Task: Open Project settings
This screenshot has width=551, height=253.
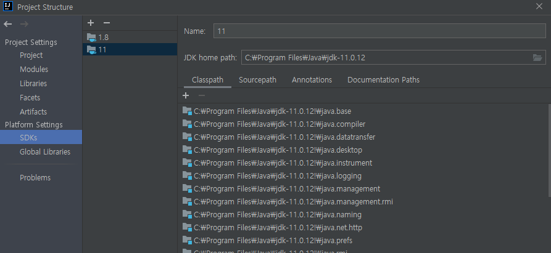Action: pyautogui.click(x=31, y=55)
